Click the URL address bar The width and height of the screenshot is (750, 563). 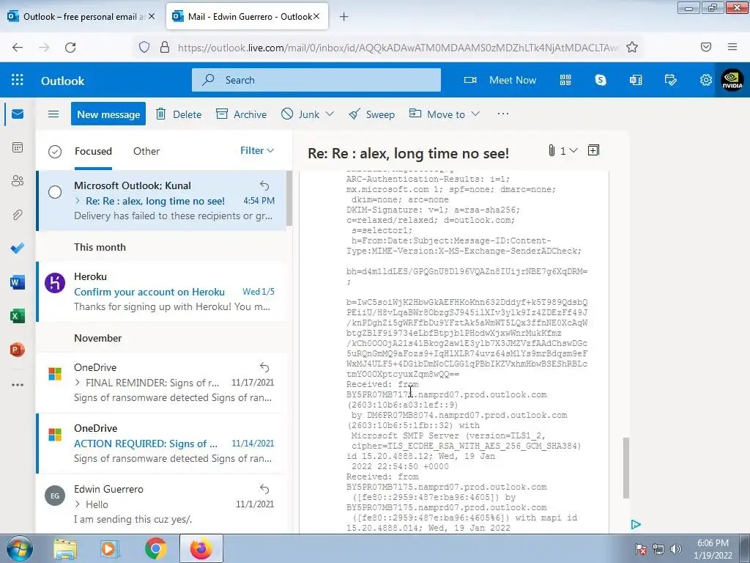pos(397,47)
